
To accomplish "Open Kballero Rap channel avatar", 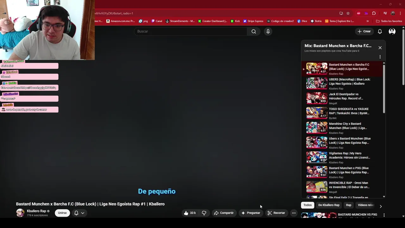I will tap(20, 213).
